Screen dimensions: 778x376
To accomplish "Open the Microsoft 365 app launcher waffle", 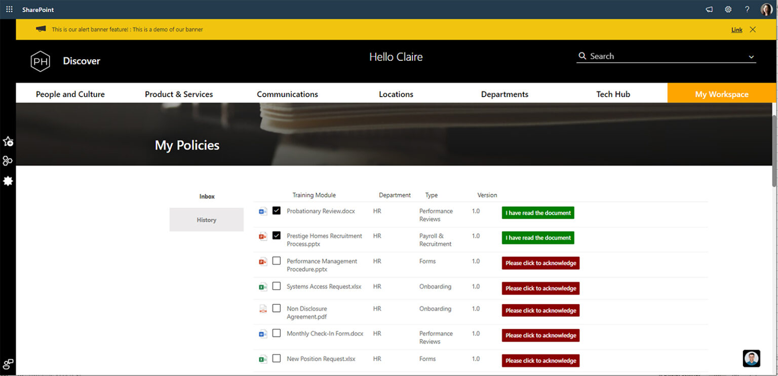I will [x=8, y=9].
